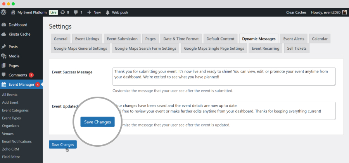Click the Media icon in sidebar

click(3, 56)
